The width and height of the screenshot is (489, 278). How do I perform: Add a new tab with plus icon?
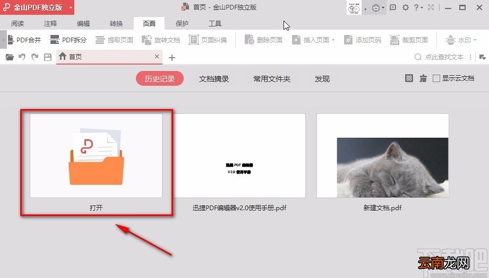coord(172,58)
